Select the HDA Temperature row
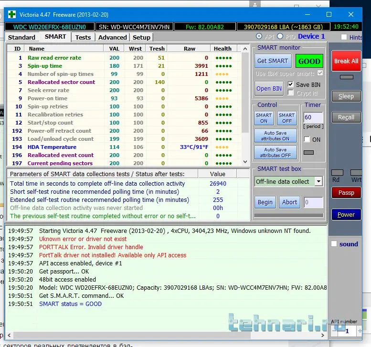371x347 pixels. click(x=124, y=147)
